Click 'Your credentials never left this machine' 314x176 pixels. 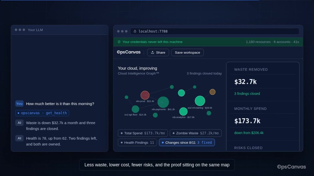coord(152,42)
